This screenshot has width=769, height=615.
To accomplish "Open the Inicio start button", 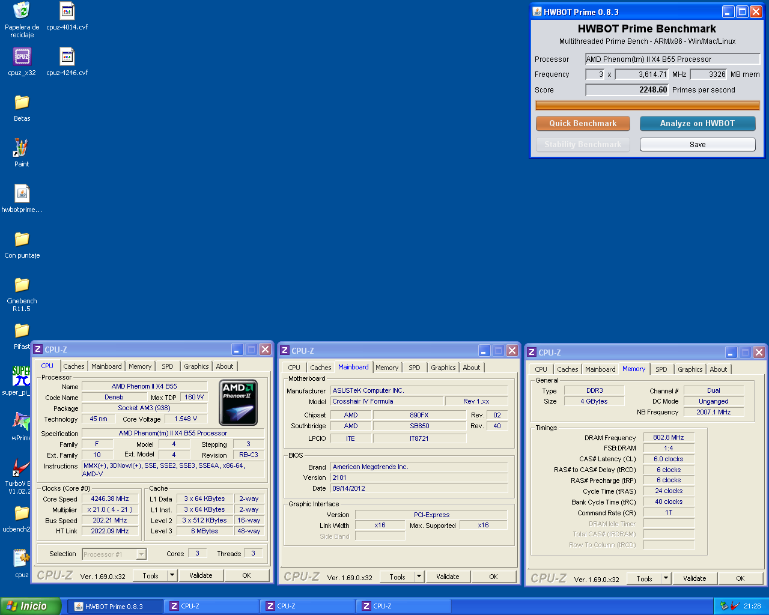I will coord(31,606).
